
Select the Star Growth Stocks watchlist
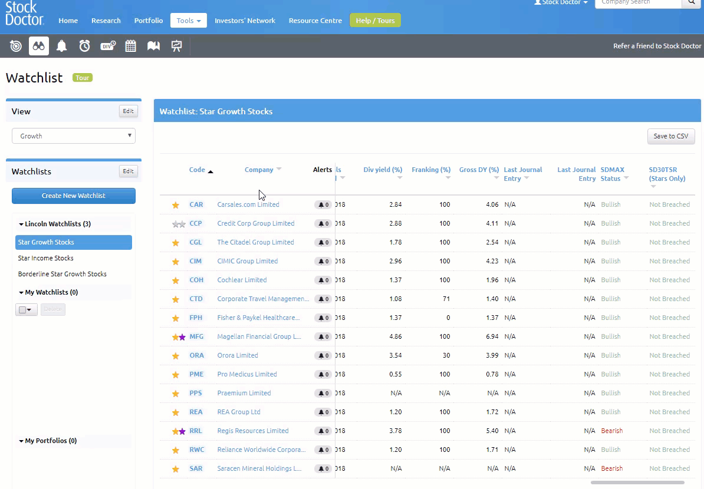[x=74, y=242]
